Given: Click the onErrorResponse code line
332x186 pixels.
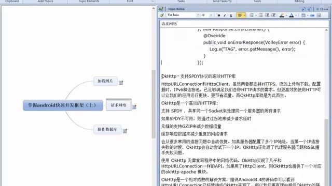Looking at the screenshot, I should point(254,42).
